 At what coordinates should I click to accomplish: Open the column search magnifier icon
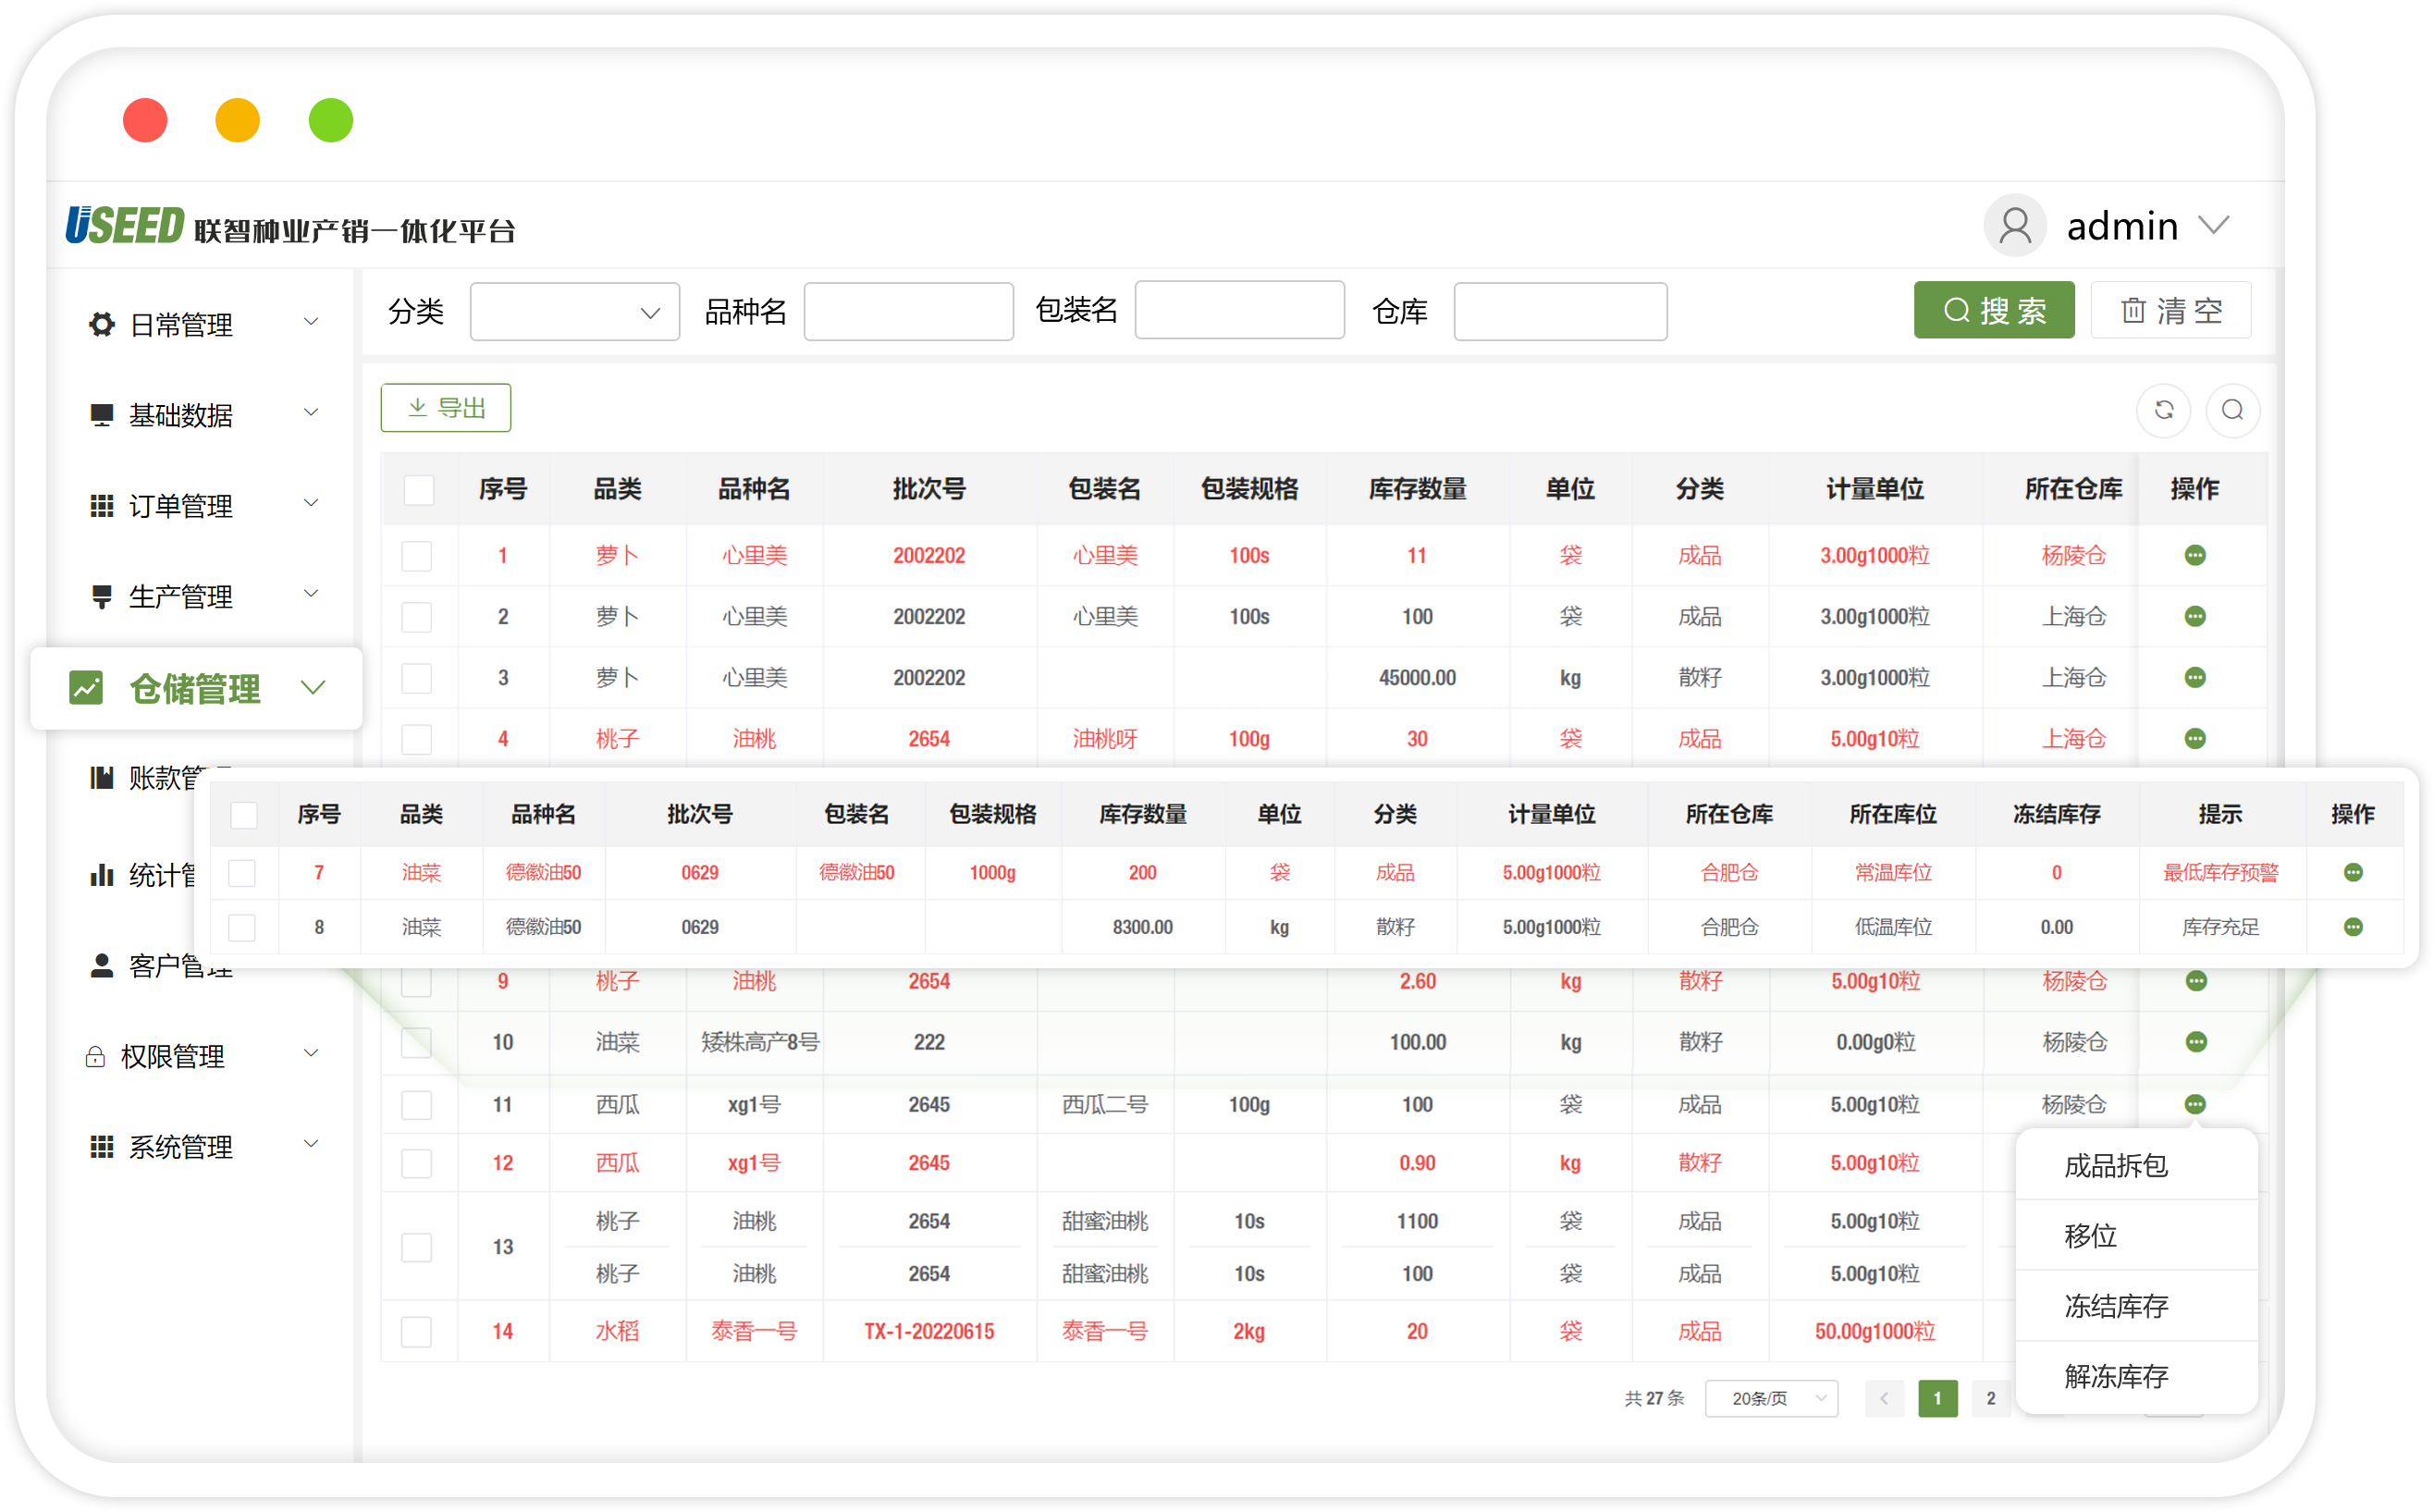[2233, 410]
